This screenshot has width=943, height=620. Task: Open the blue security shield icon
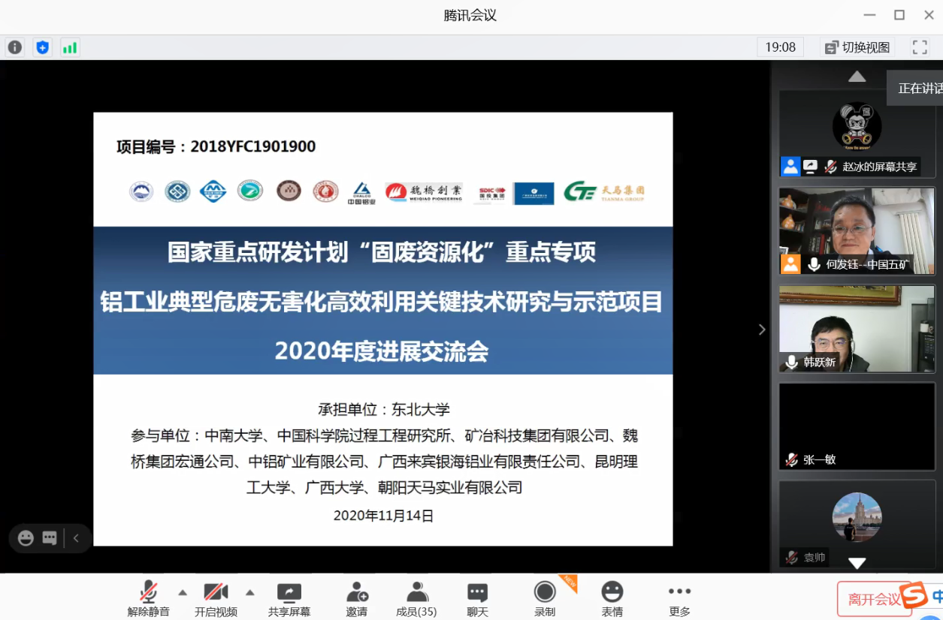(x=43, y=47)
